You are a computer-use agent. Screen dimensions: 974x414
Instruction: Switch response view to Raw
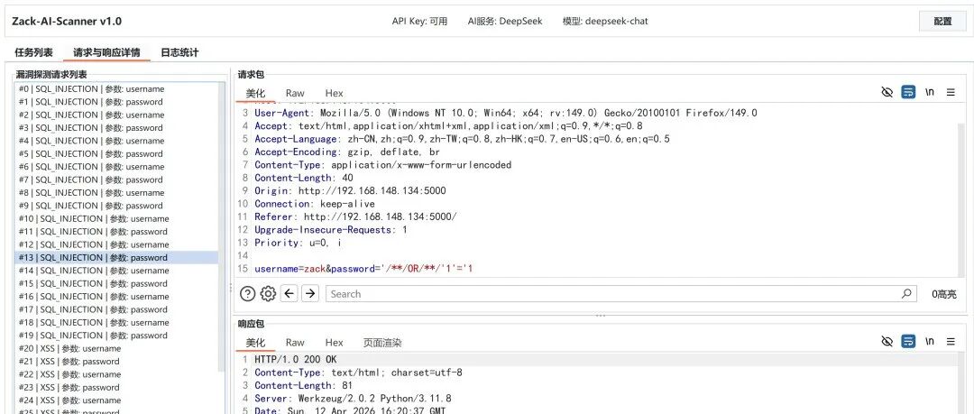(x=295, y=343)
